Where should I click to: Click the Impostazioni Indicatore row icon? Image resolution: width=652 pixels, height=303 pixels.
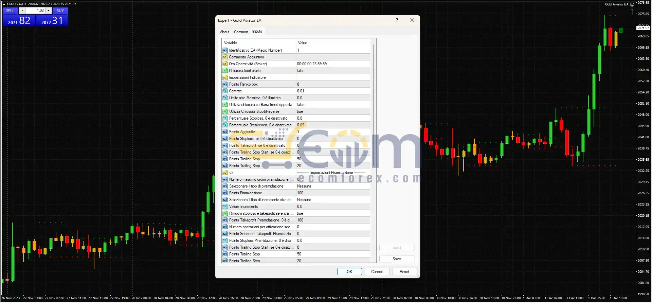[x=225, y=77]
